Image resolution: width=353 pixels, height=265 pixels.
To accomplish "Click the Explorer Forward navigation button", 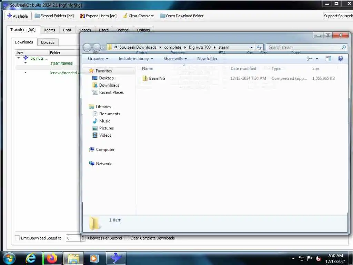I will (97, 47).
